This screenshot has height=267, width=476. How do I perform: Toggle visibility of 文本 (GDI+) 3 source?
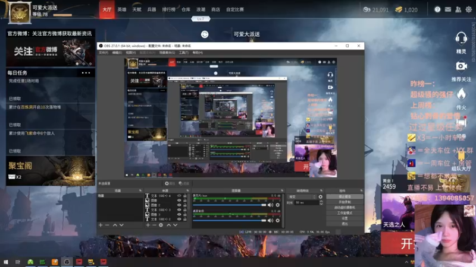coord(179,210)
